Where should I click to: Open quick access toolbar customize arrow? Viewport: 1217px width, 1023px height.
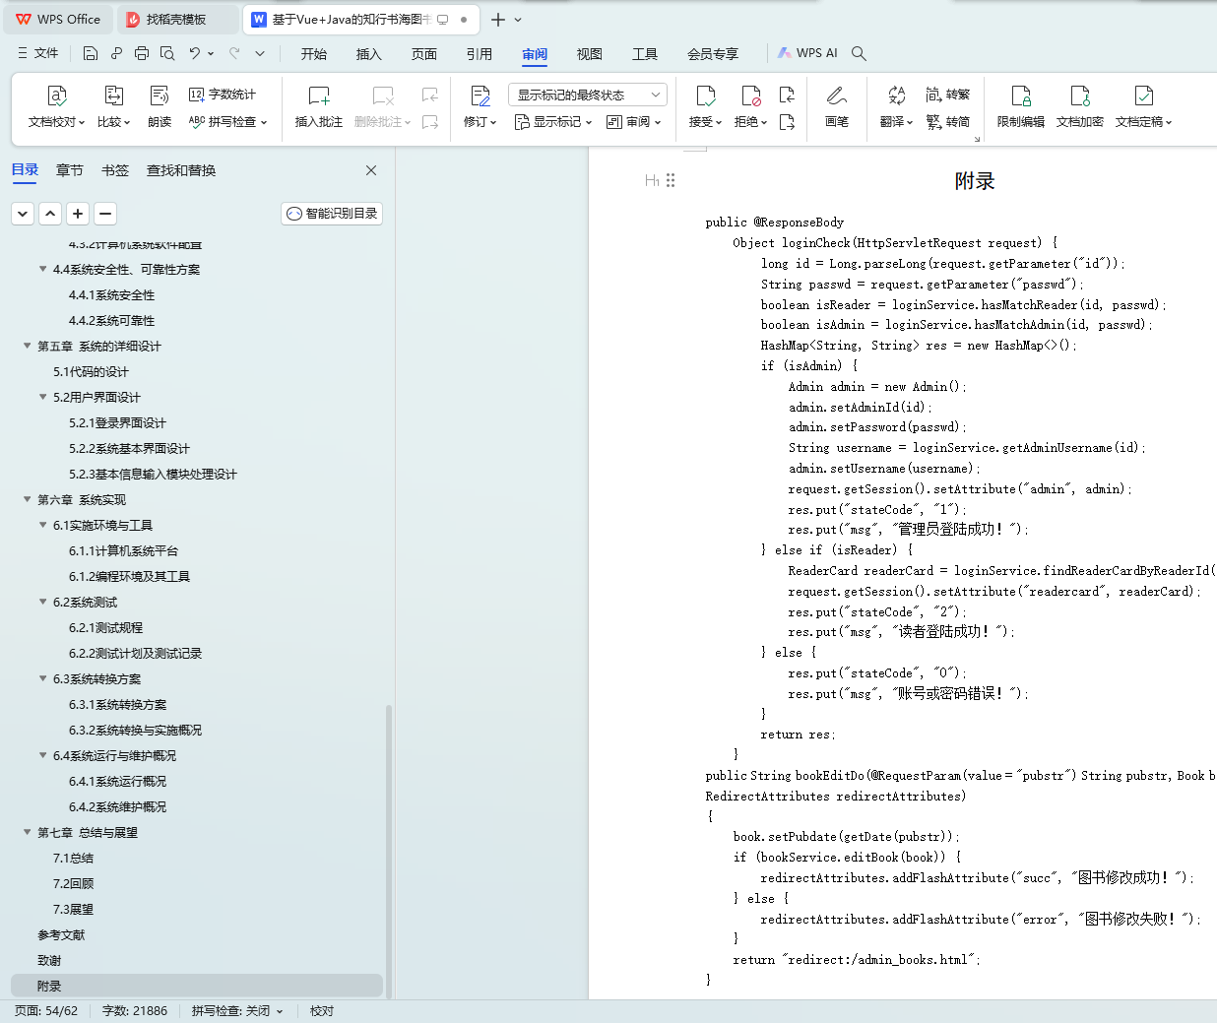[260, 53]
